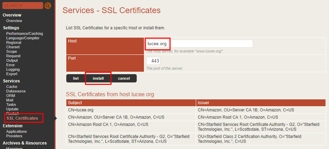Select the CN=lucee.org subject cell

click(x=131, y=110)
